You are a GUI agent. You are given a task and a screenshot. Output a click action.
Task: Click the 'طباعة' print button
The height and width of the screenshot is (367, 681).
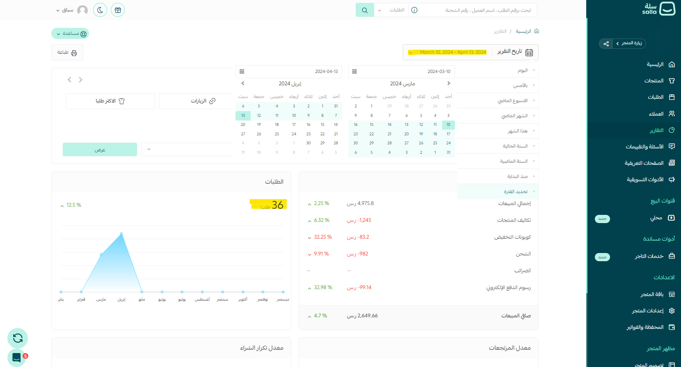coord(67,52)
